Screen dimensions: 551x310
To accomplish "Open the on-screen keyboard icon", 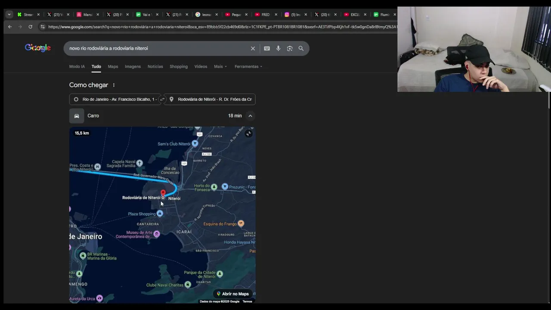I will [267, 49].
